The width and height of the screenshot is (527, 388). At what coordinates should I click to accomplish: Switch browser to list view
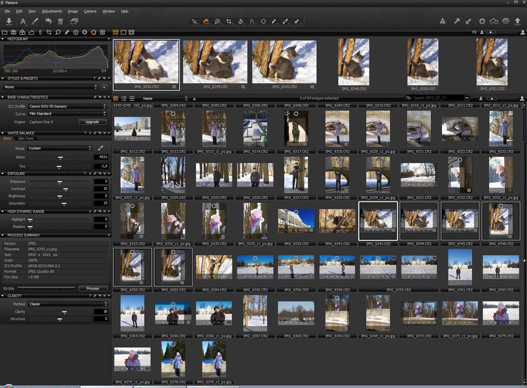pos(124,98)
